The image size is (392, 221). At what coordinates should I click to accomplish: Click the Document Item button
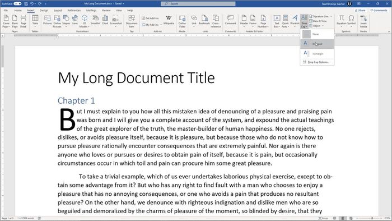tap(132, 21)
